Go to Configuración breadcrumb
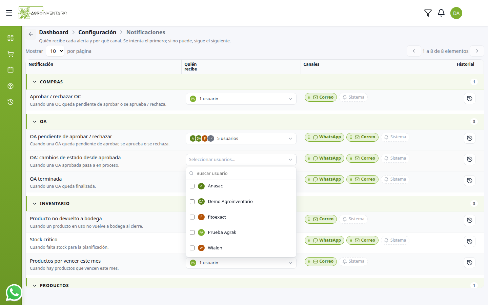 pyautogui.click(x=97, y=32)
